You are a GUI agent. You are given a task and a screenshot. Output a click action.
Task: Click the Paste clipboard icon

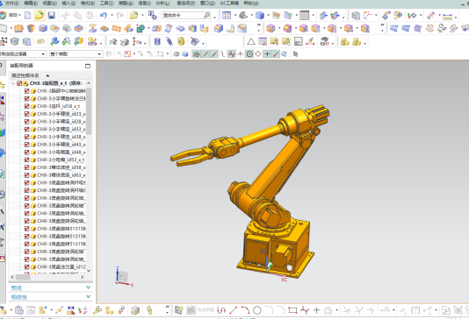point(89,15)
